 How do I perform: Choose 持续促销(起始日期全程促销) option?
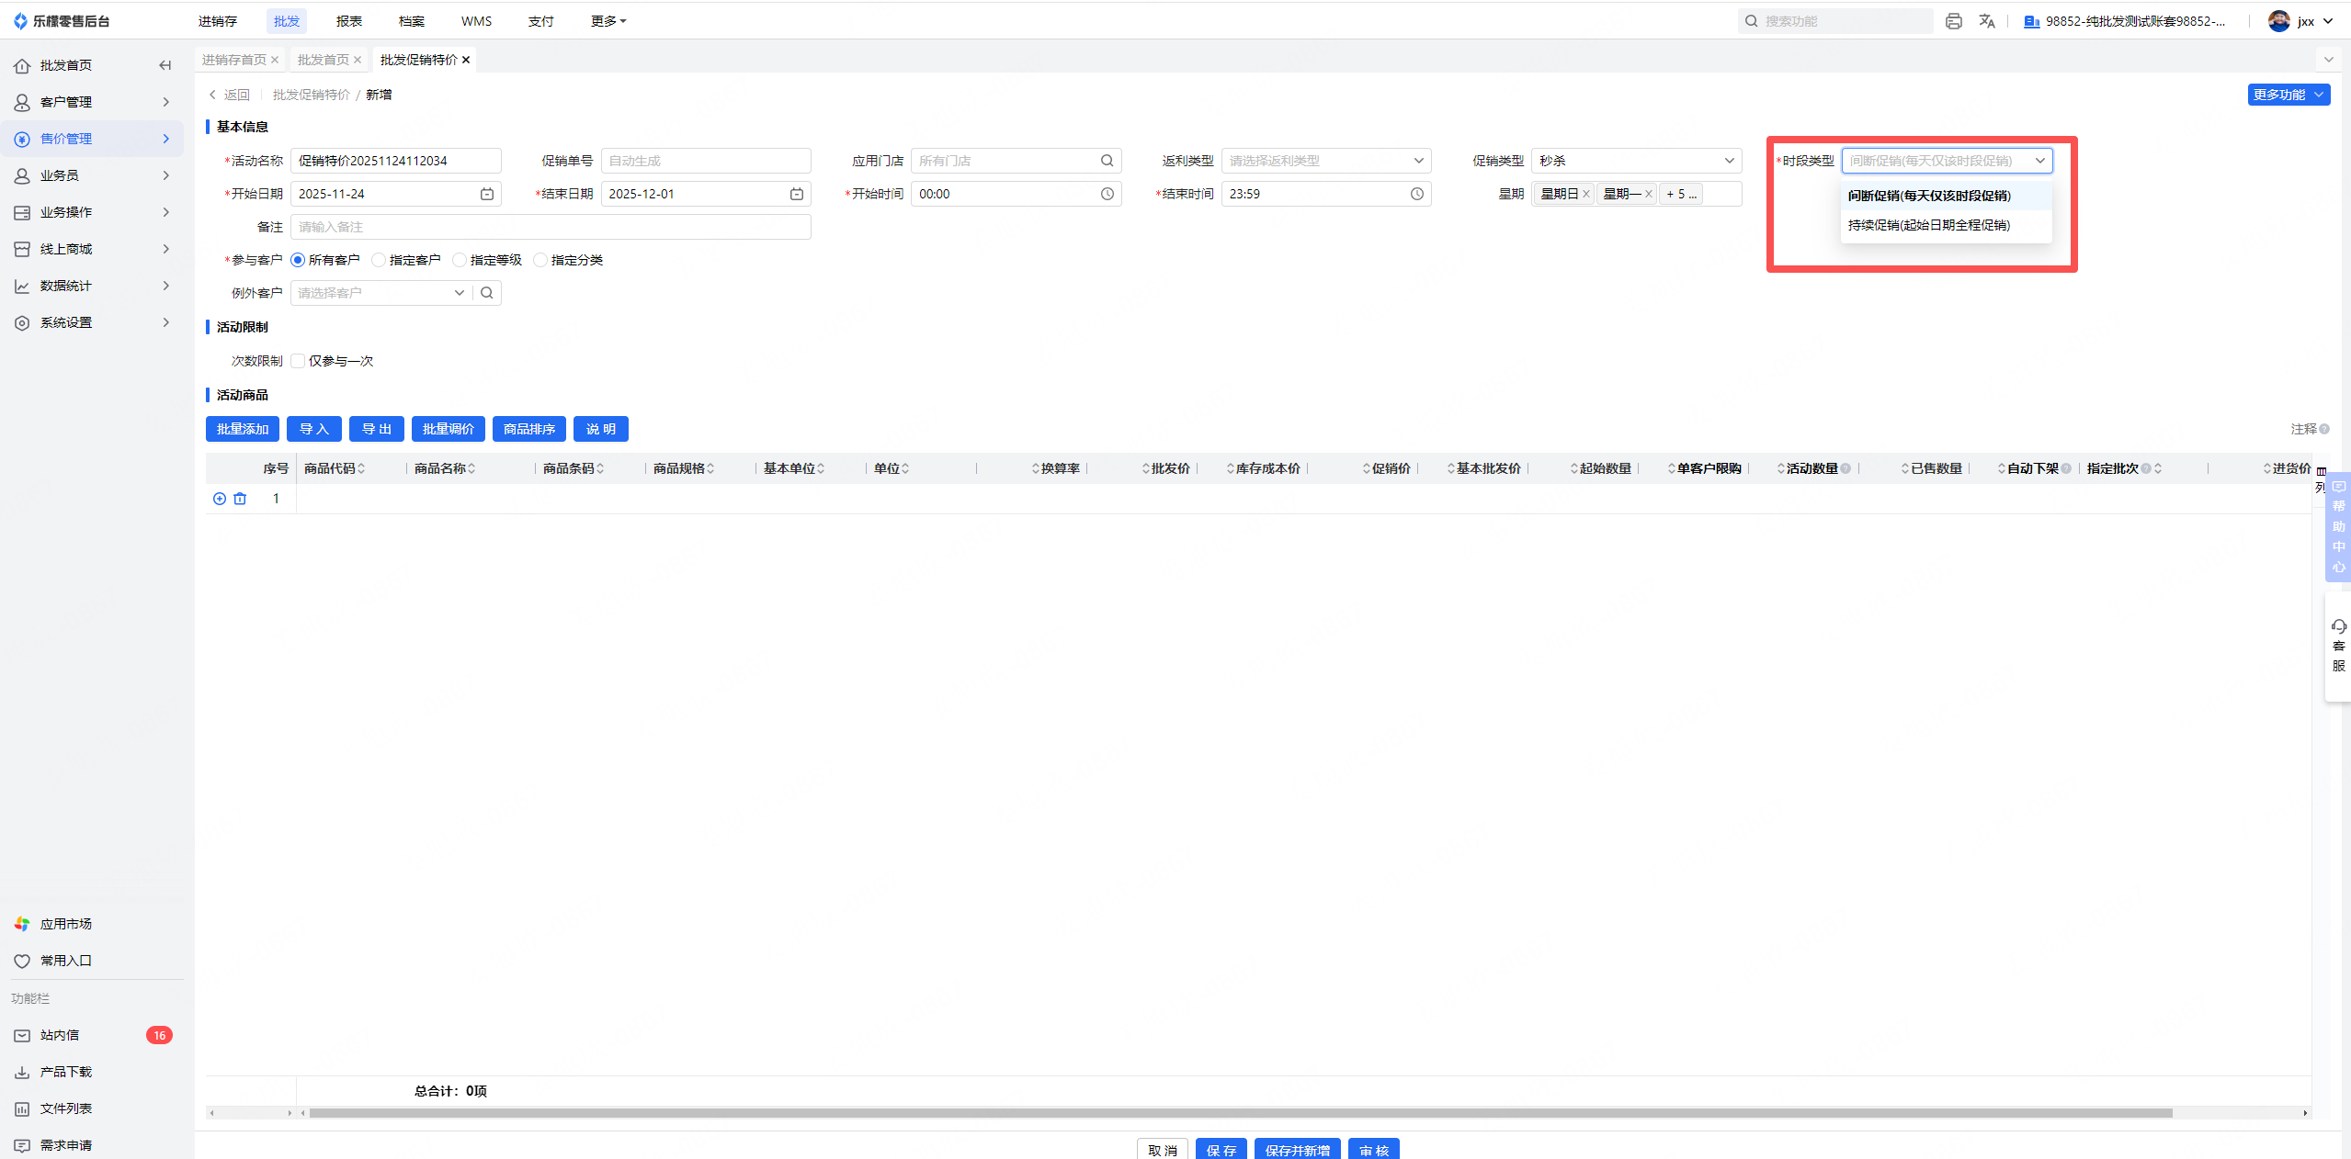click(1928, 225)
